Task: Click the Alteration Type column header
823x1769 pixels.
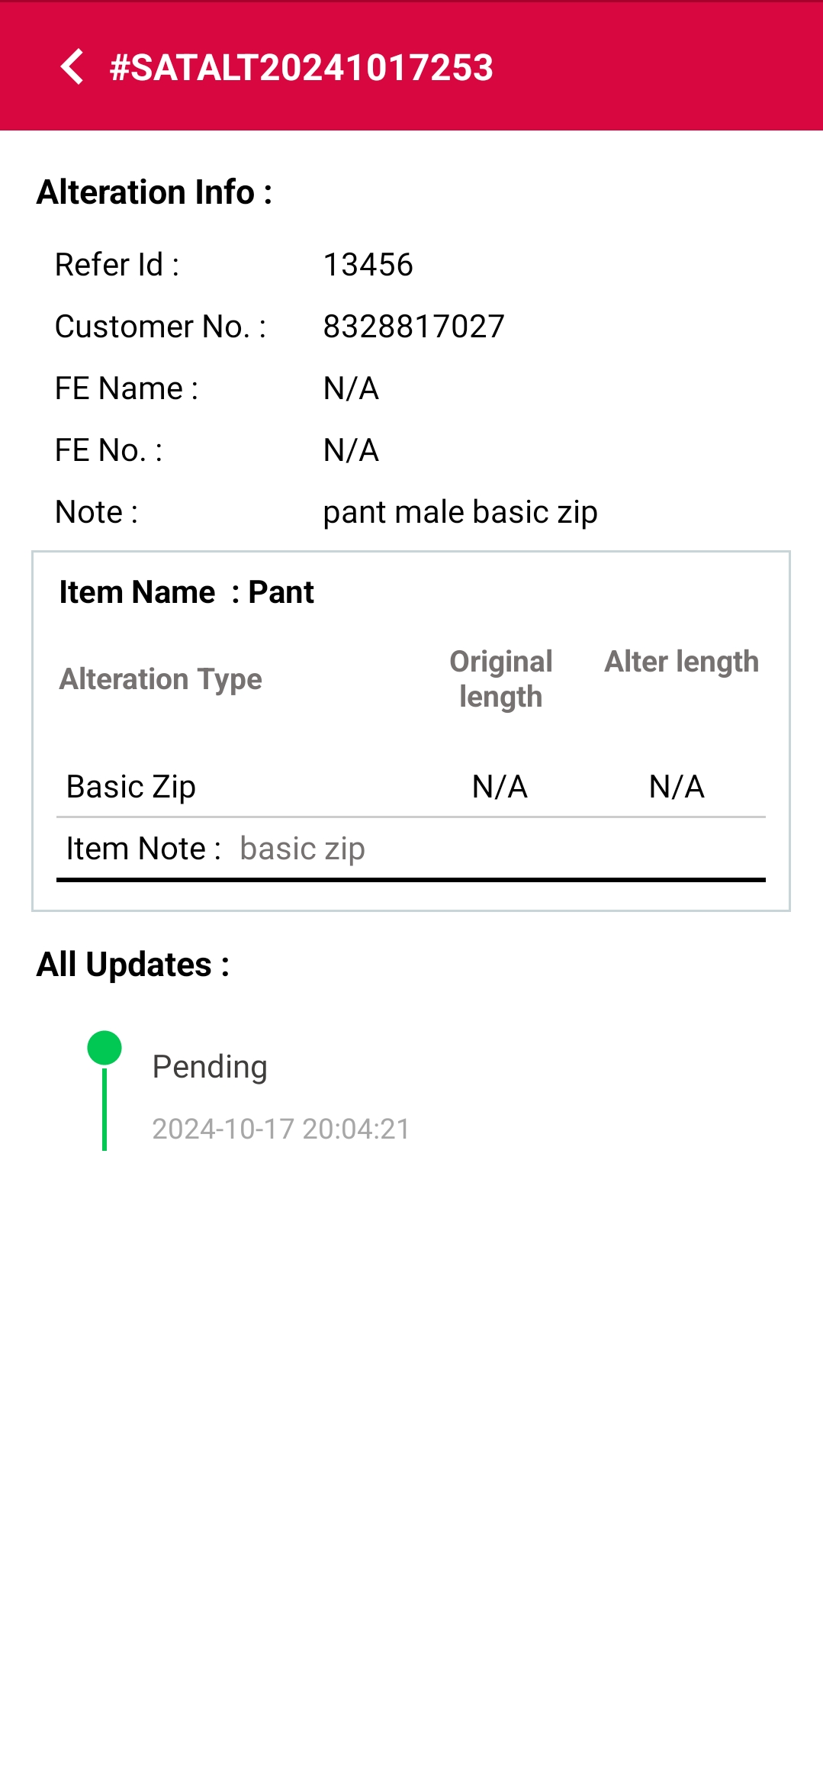Action: click(x=160, y=678)
